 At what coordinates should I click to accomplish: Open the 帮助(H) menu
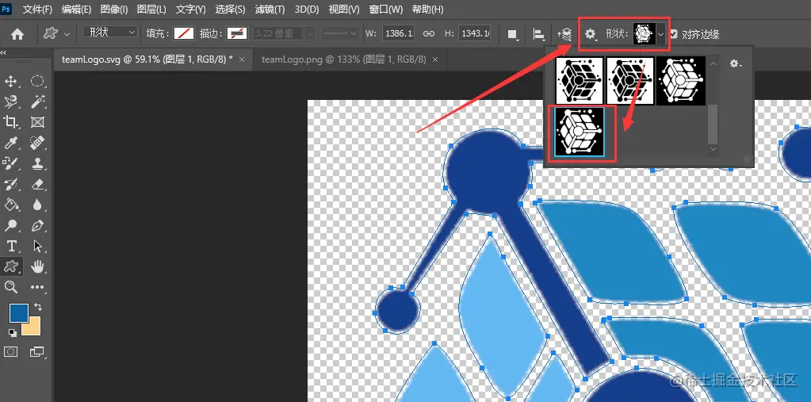coord(428,10)
